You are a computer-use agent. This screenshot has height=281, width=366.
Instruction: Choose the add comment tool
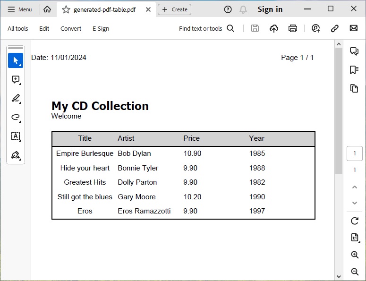(16, 80)
